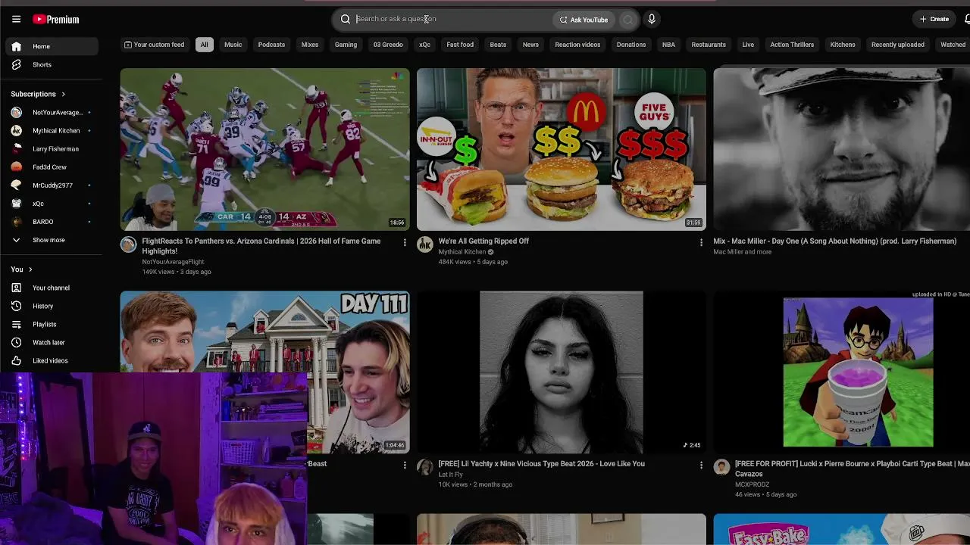Screen dimensions: 970x545
Task: Open the FlightReacts To Panthers vs. Cardinals title
Action: (261, 246)
